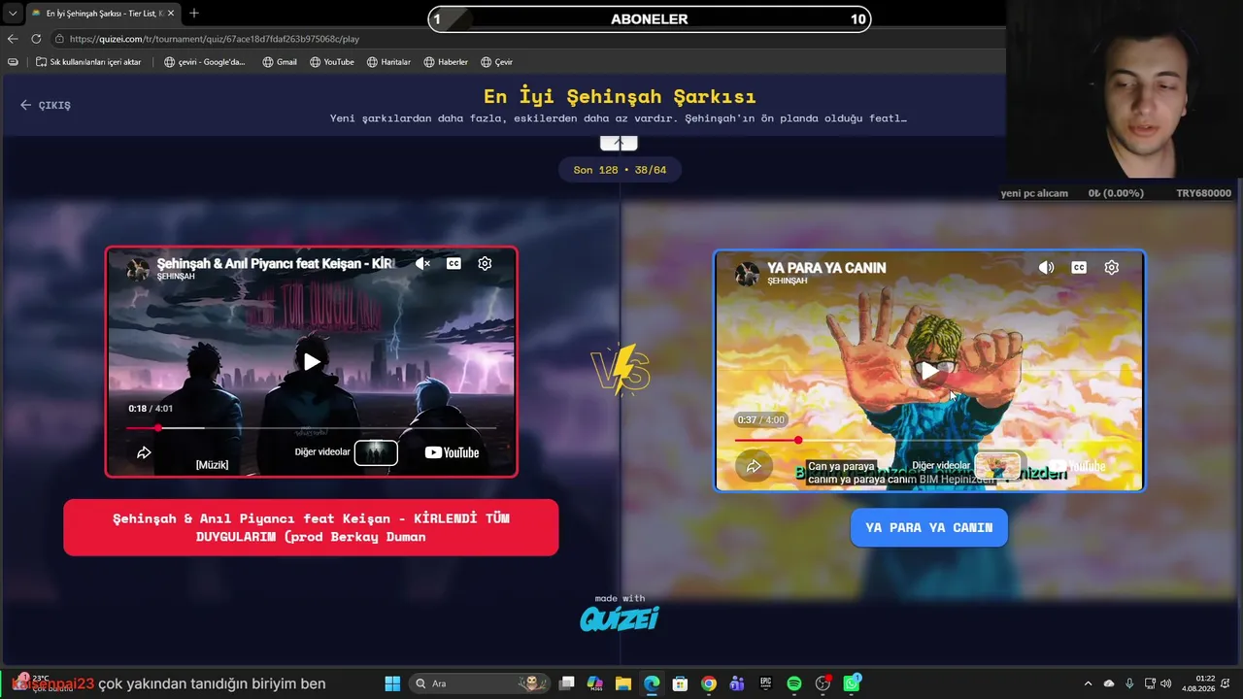Open Microsoft Teams from the taskbar
The height and width of the screenshot is (699, 1243).
tap(737, 683)
